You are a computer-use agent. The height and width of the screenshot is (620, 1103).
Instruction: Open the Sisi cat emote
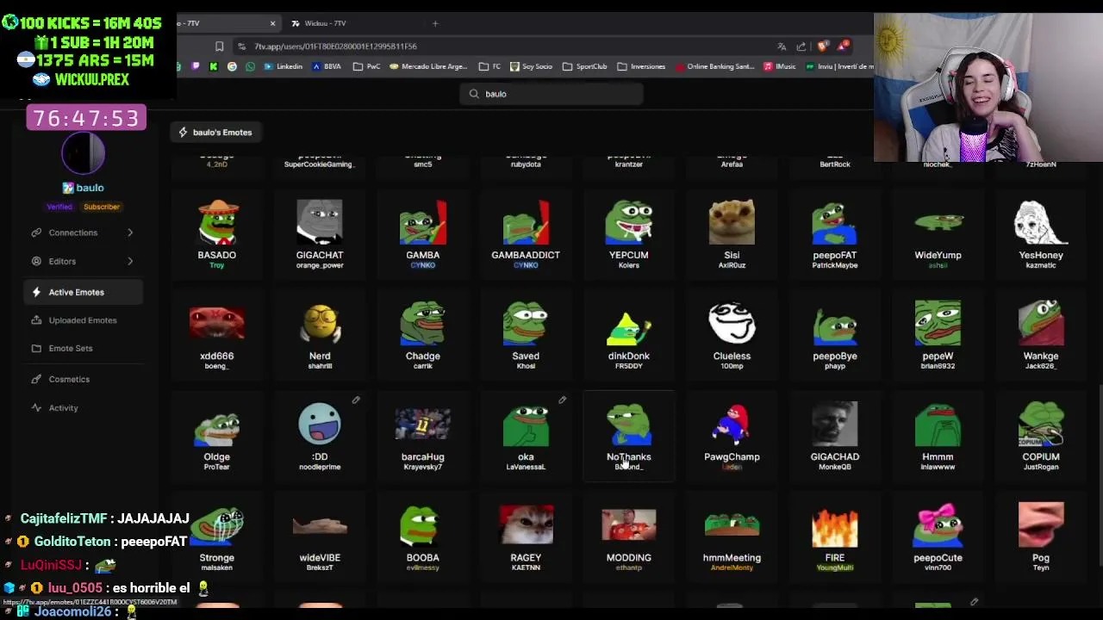732,234
